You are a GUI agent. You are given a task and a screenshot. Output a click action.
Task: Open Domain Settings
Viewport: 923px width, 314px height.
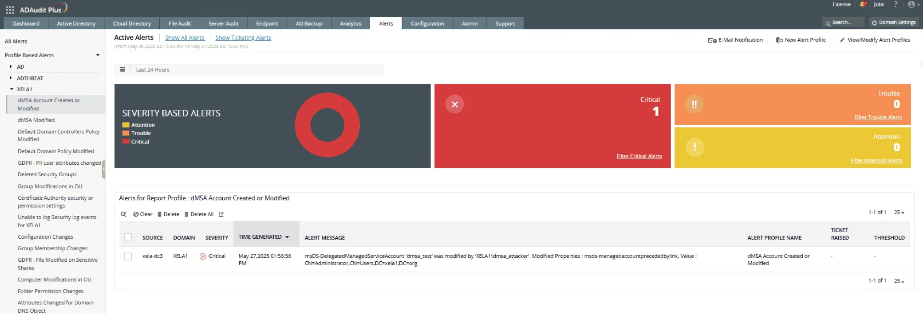coord(893,23)
